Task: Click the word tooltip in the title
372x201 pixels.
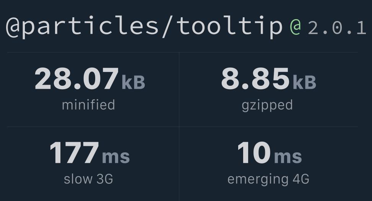Action: tap(229, 27)
